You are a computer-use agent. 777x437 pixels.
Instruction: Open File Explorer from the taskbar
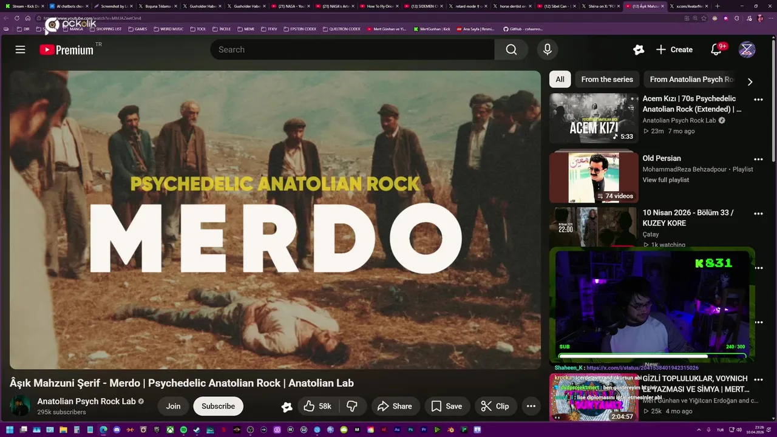(x=63, y=430)
